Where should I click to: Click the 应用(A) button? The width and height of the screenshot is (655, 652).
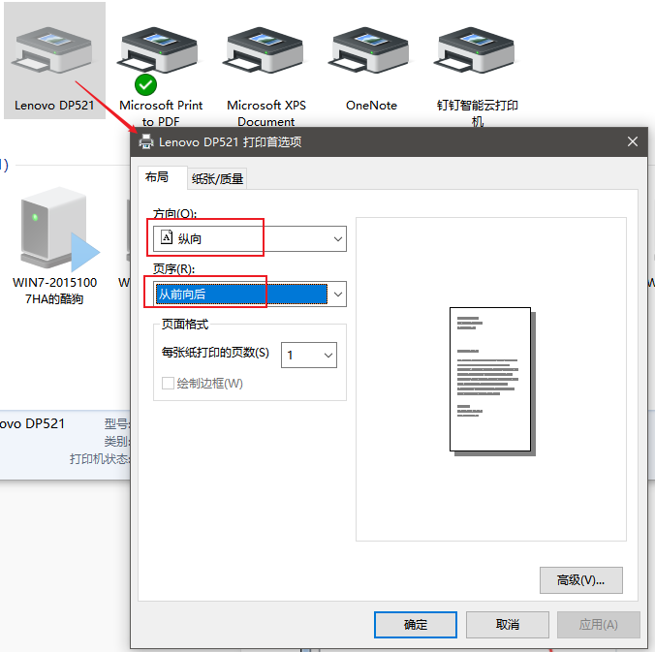coord(598,625)
